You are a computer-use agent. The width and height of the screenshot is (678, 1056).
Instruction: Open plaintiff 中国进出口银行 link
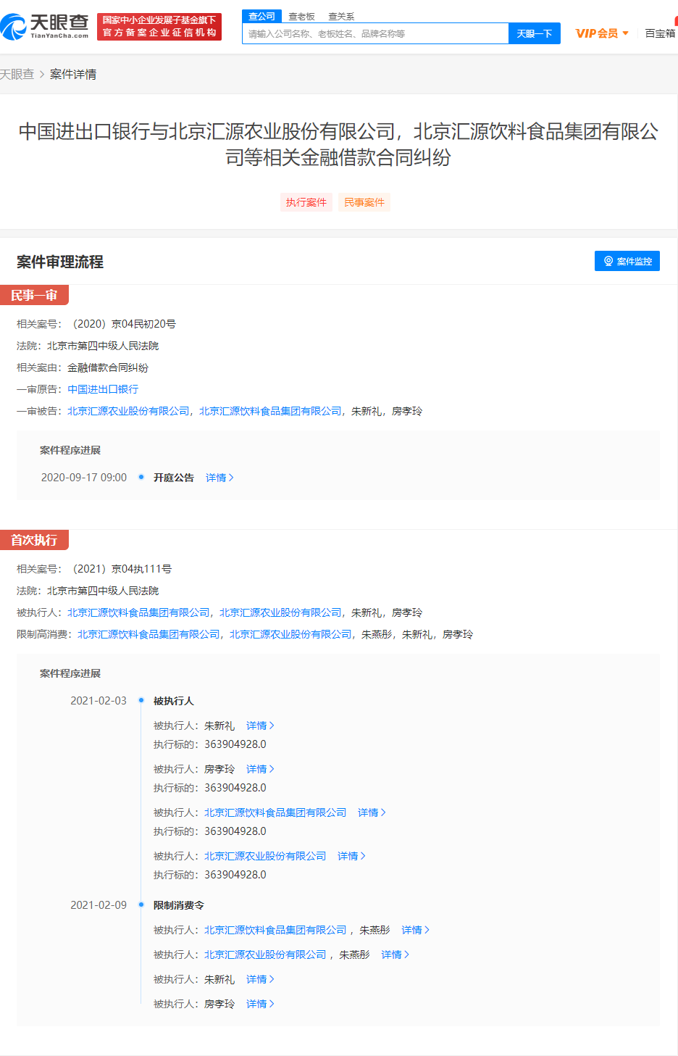(x=103, y=389)
